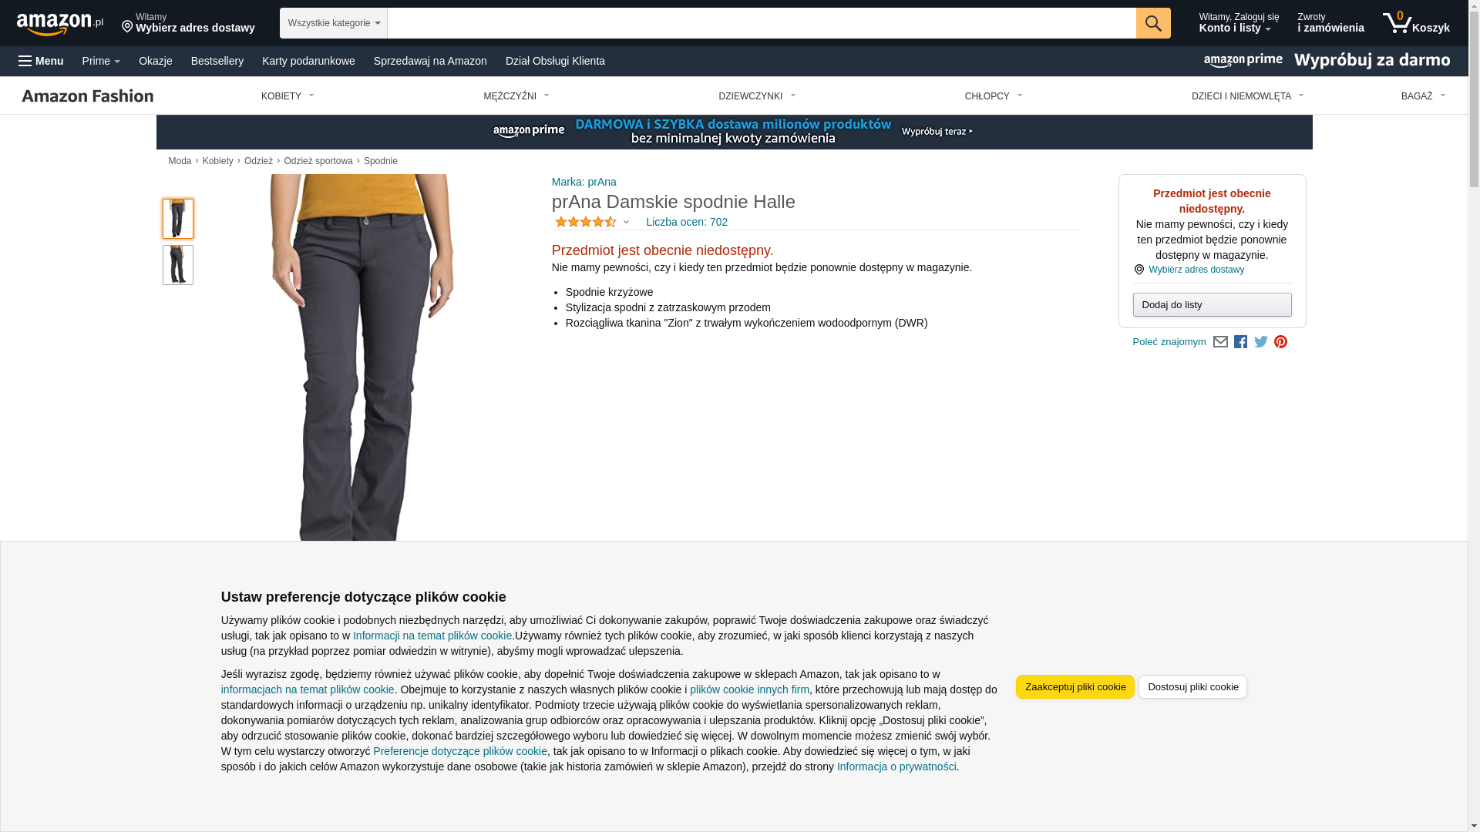Select the second product thumbnail image

tap(178, 265)
